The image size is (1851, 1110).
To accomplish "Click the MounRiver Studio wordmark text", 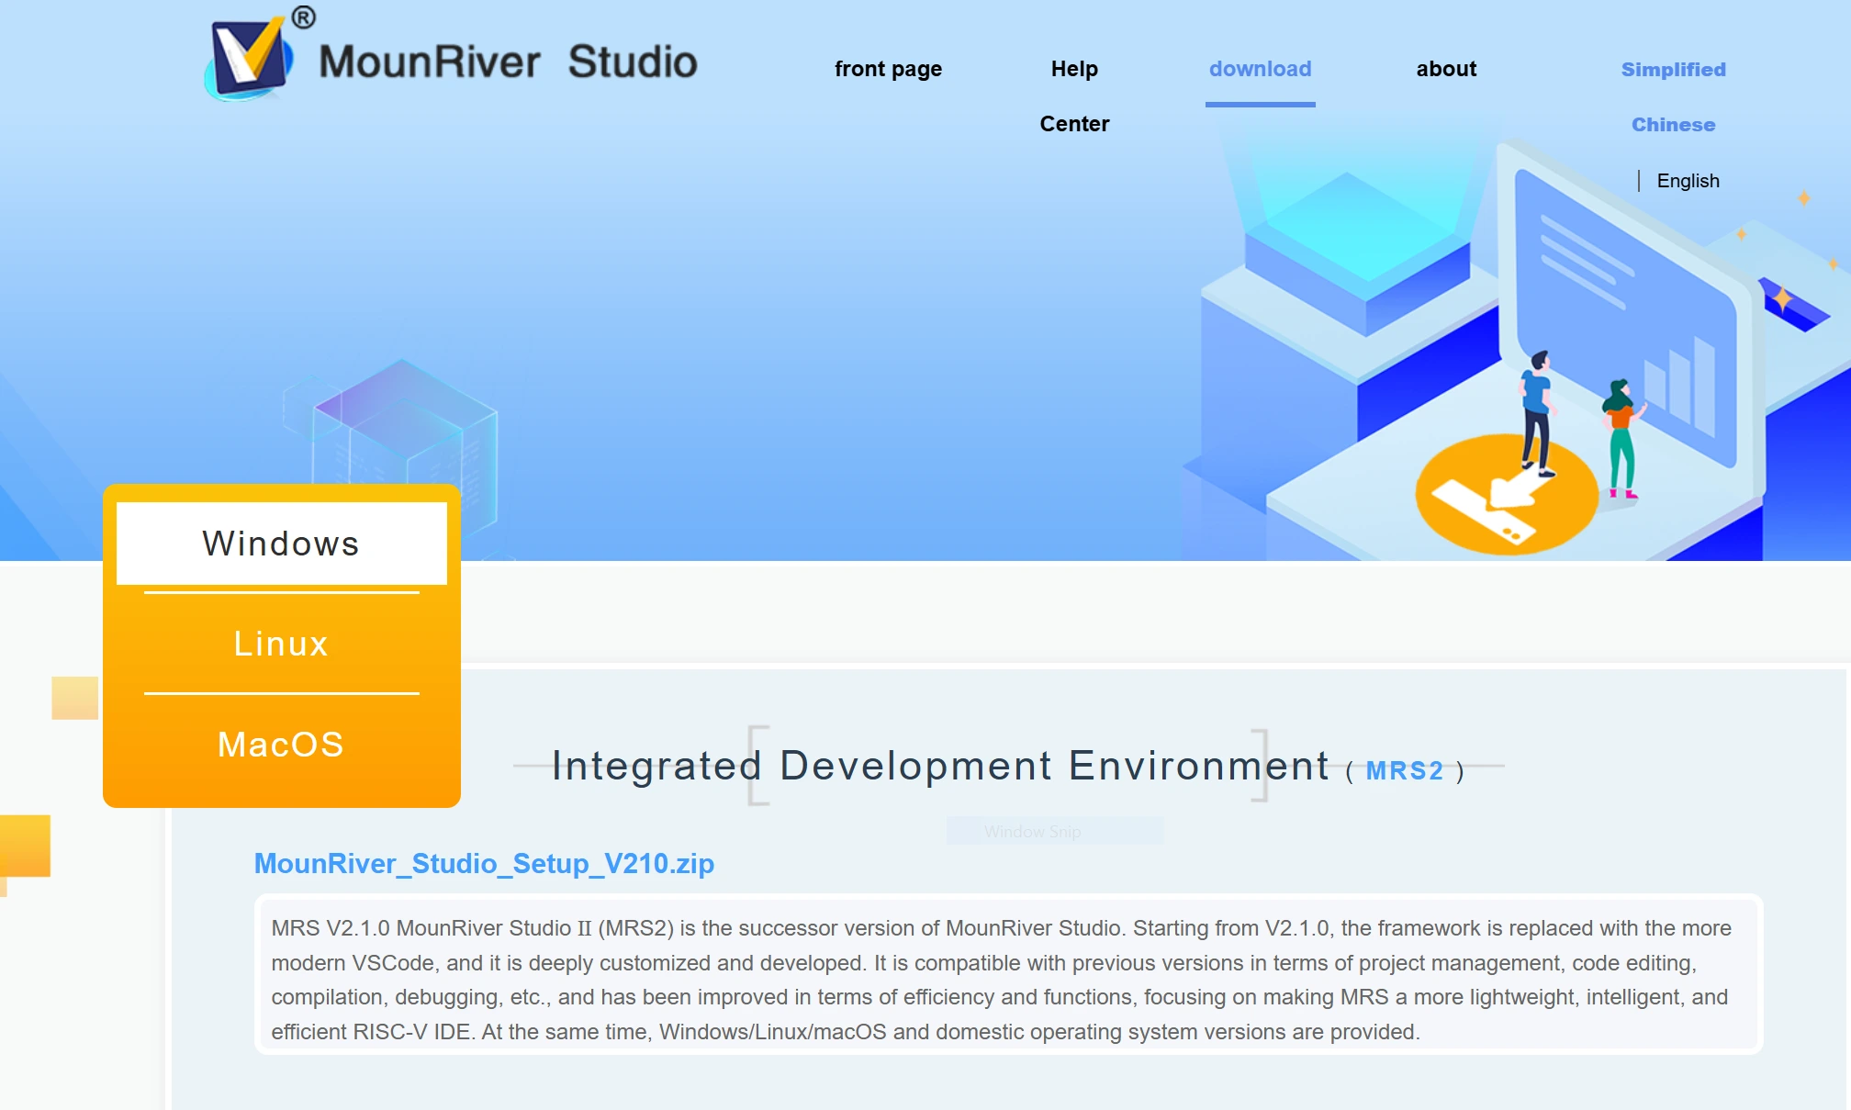I will (x=508, y=62).
